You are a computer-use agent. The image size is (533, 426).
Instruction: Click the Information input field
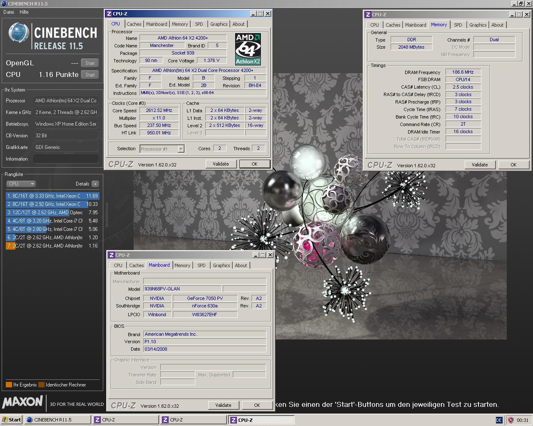coord(66,159)
